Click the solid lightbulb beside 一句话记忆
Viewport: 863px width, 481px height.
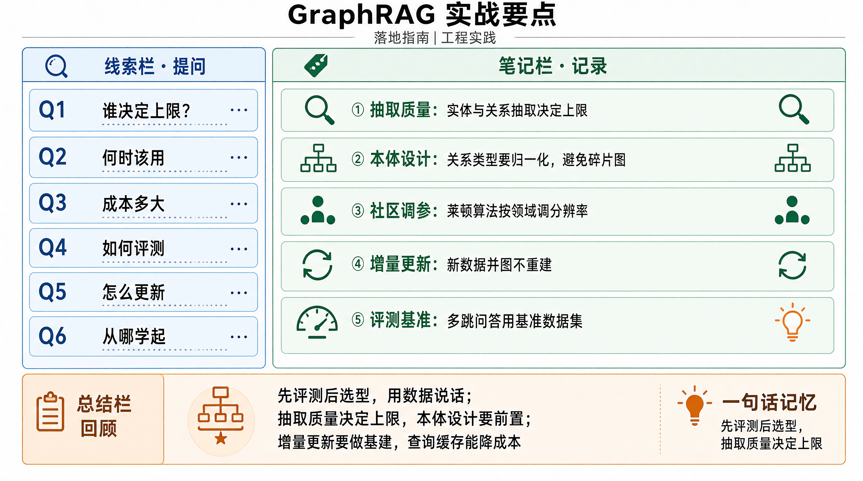click(695, 406)
